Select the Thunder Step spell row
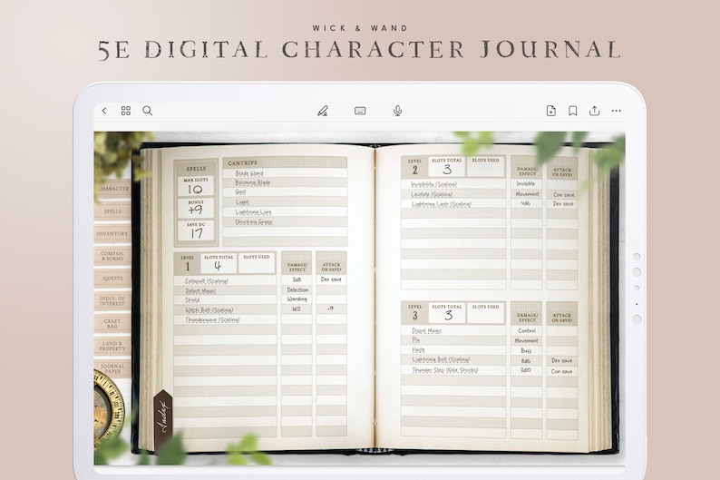Image resolution: width=720 pixels, height=480 pixels. pyautogui.click(x=453, y=370)
